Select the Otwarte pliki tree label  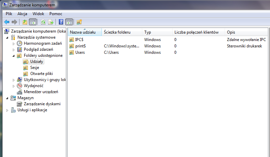click(41, 74)
